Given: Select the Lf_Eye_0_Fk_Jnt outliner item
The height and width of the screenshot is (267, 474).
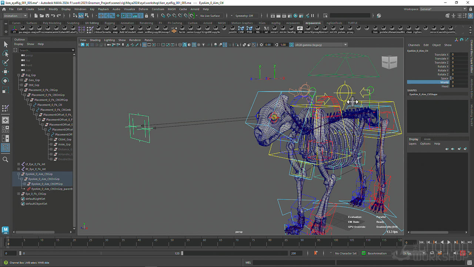Looking at the screenshot, I should pos(35,164).
